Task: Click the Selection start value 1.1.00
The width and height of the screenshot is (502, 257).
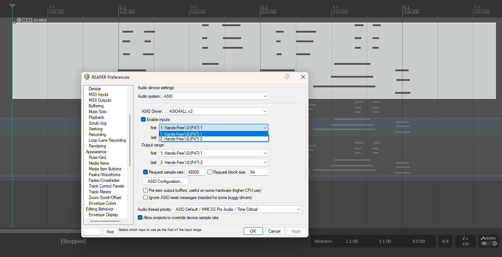Action: [x=352, y=241]
